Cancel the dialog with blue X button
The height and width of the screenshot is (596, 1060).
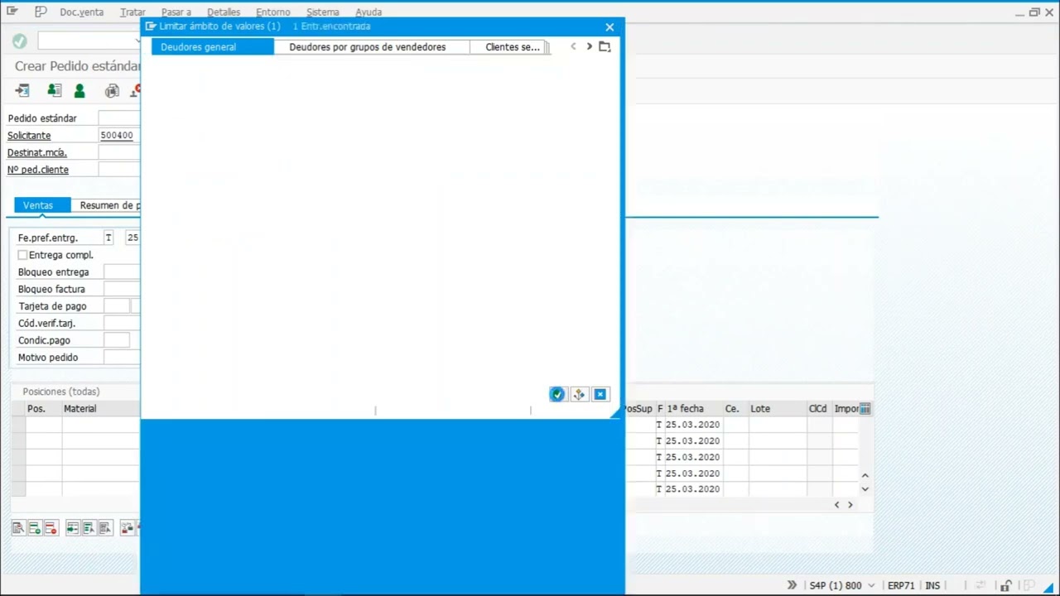[x=600, y=395]
